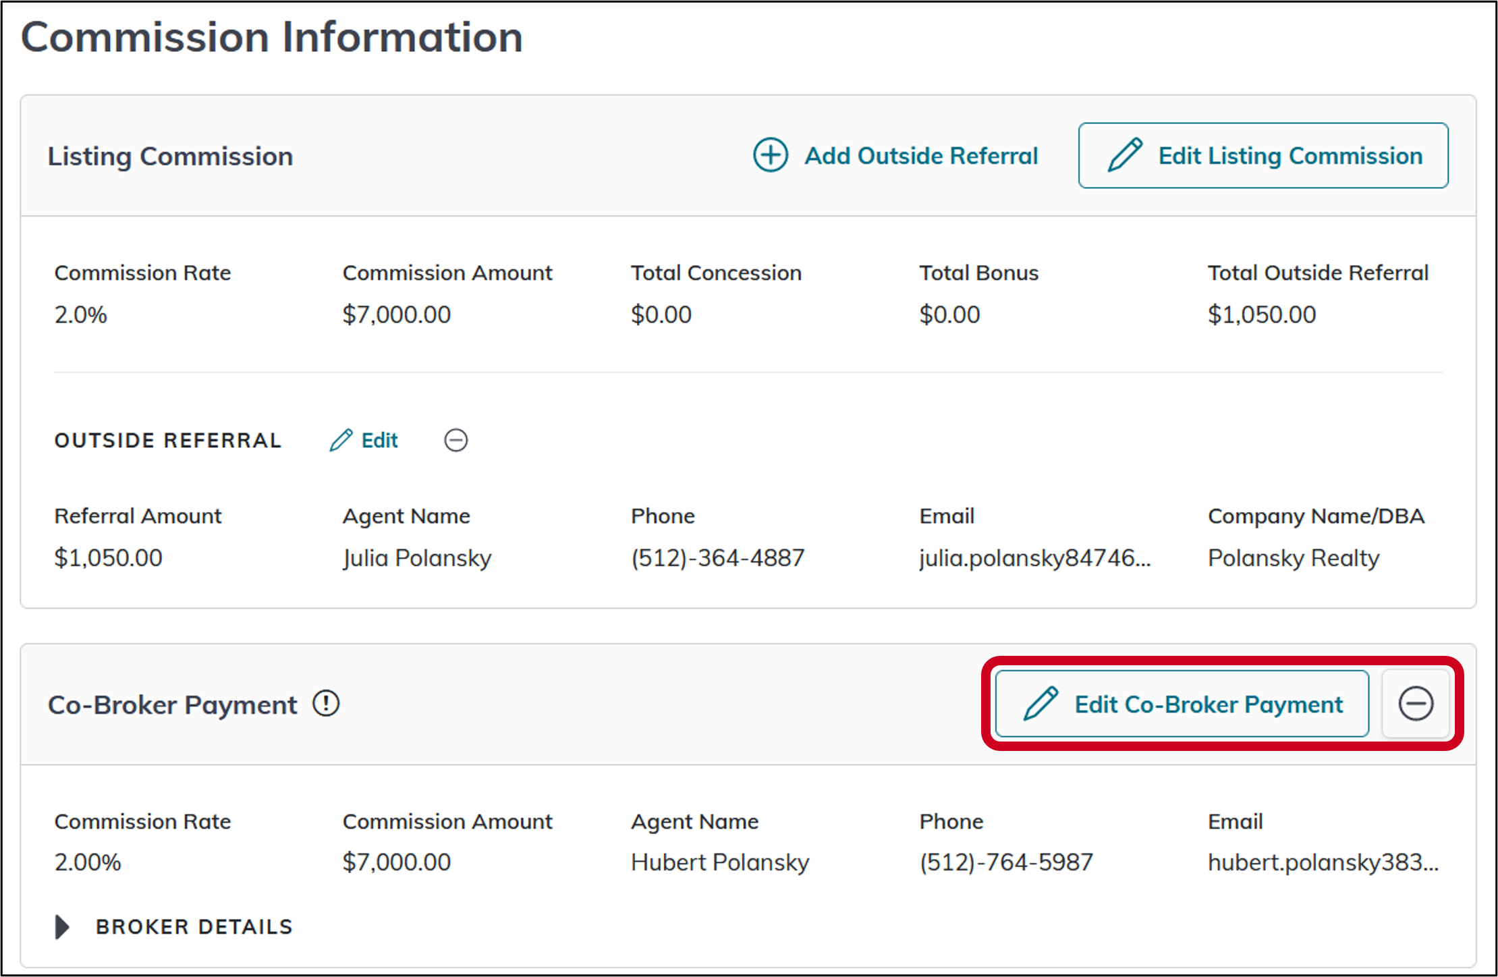Click truncated email hubert.polansky383...
This screenshot has height=977, width=1498.
pyautogui.click(x=1323, y=862)
